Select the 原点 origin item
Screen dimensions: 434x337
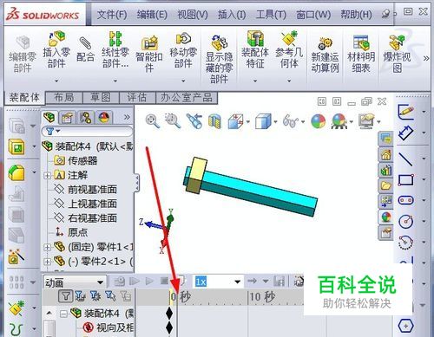71,232
